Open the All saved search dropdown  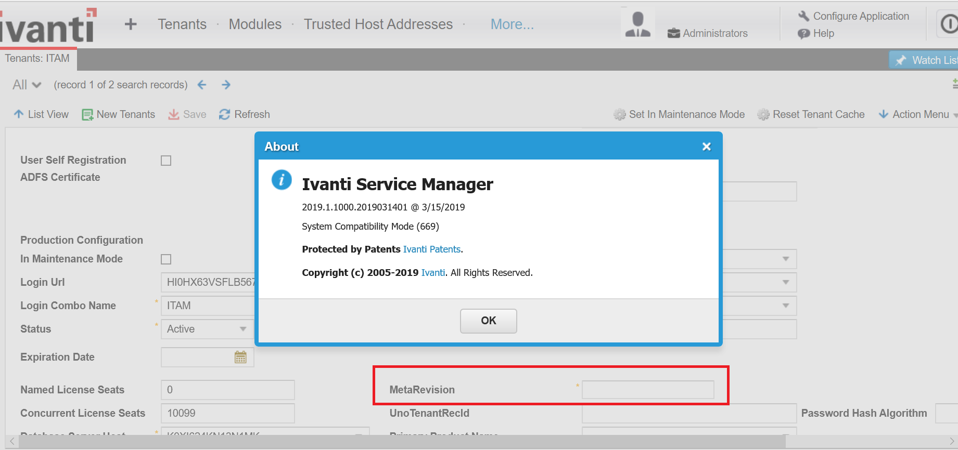[x=27, y=85]
